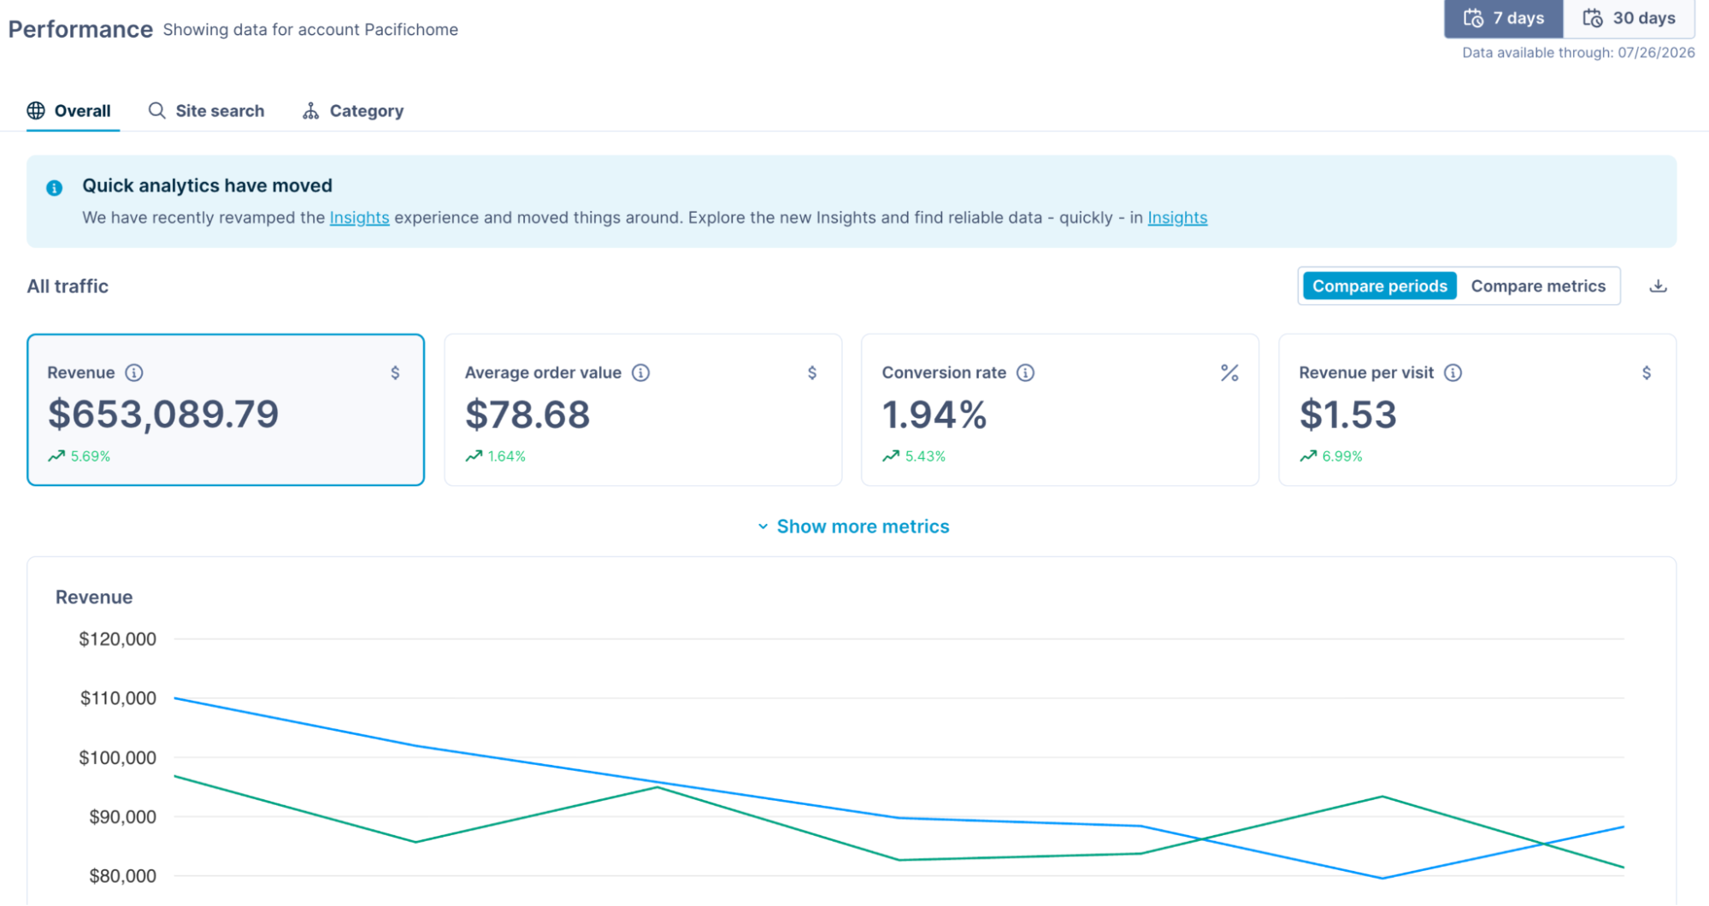1709x906 pixels.
Task: Click the Revenue per visit info icon
Action: point(1453,373)
